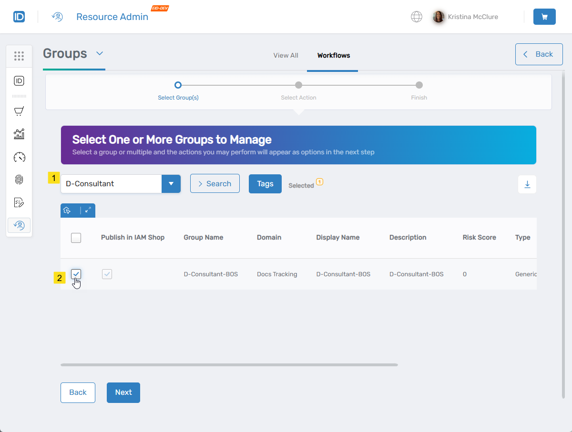Viewport: 572px width, 432px height.
Task: Expand the Groups heading chevron
Action: coord(100,53)
